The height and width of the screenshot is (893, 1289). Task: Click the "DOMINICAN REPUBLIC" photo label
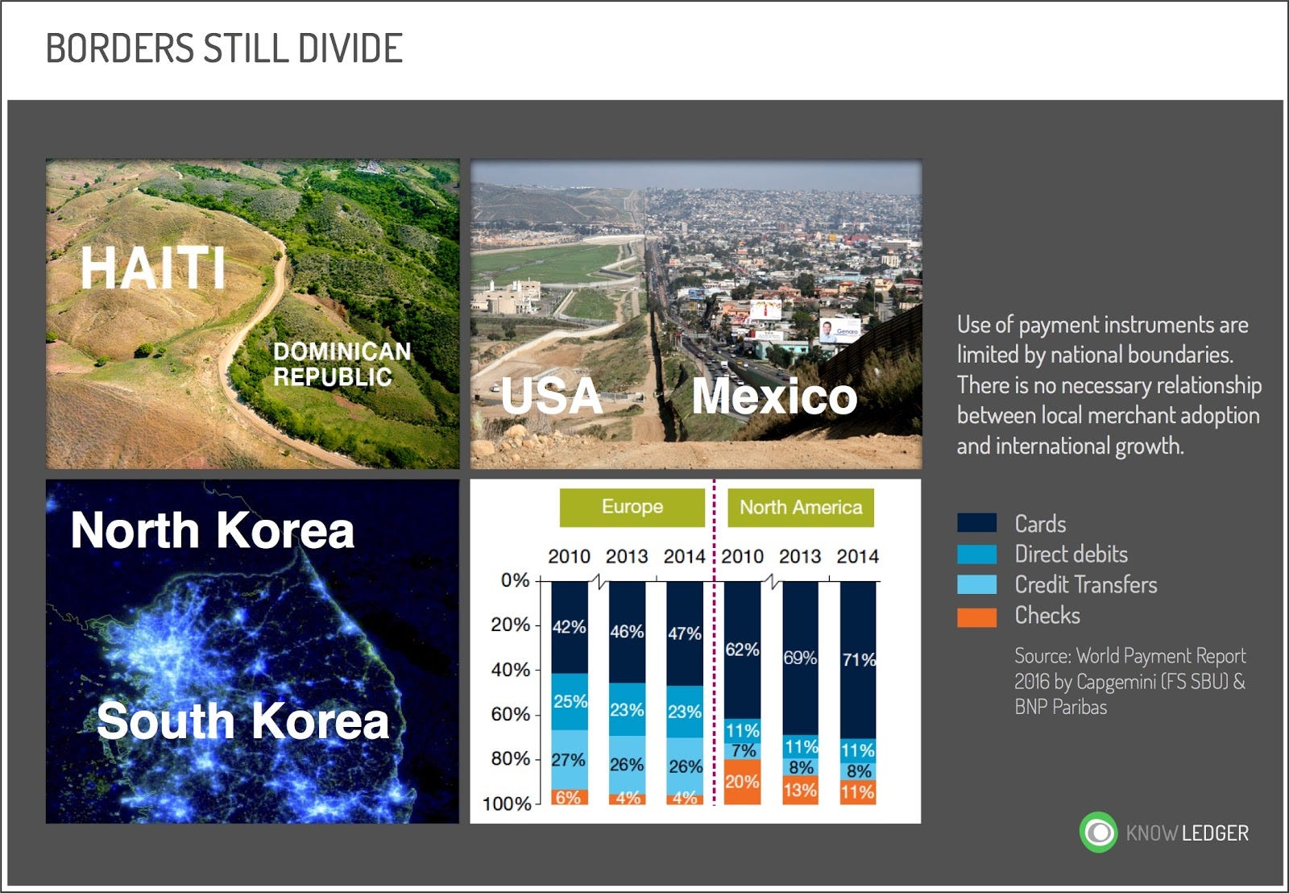(x=342, y=363)
